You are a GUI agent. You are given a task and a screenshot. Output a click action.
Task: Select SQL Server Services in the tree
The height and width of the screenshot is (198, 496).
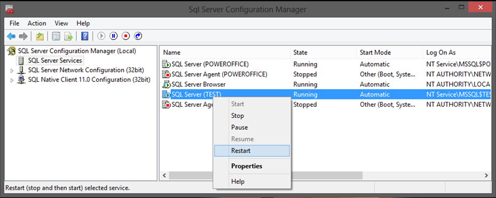(x=54, y=60)
